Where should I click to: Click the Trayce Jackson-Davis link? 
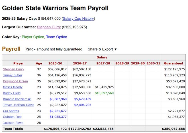click(x=18, y=105)
